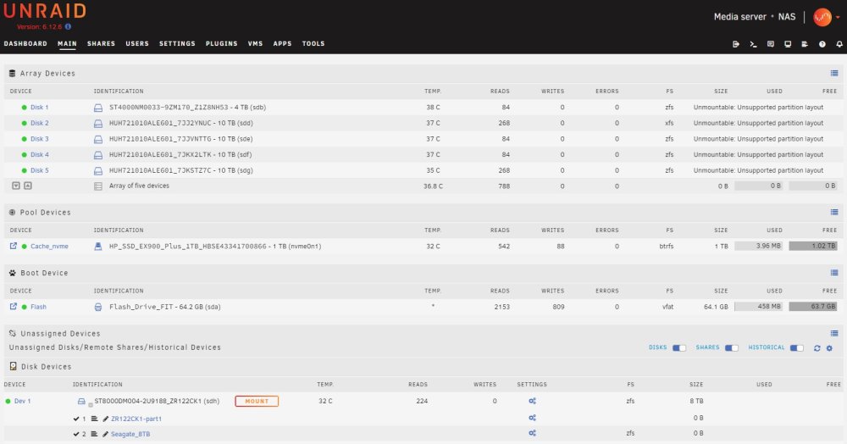Click the MOUNT button for Dev 1

(257, 402)
